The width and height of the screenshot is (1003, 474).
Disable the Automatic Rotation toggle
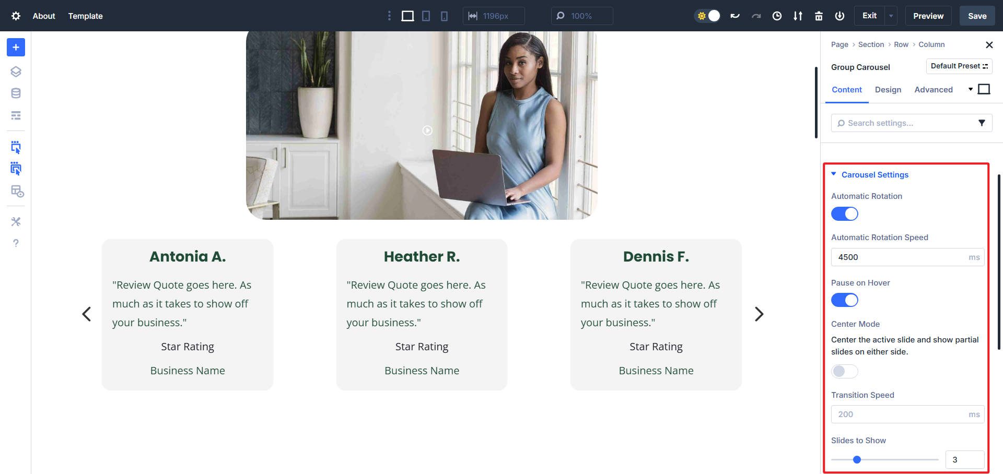pos(844,214)
